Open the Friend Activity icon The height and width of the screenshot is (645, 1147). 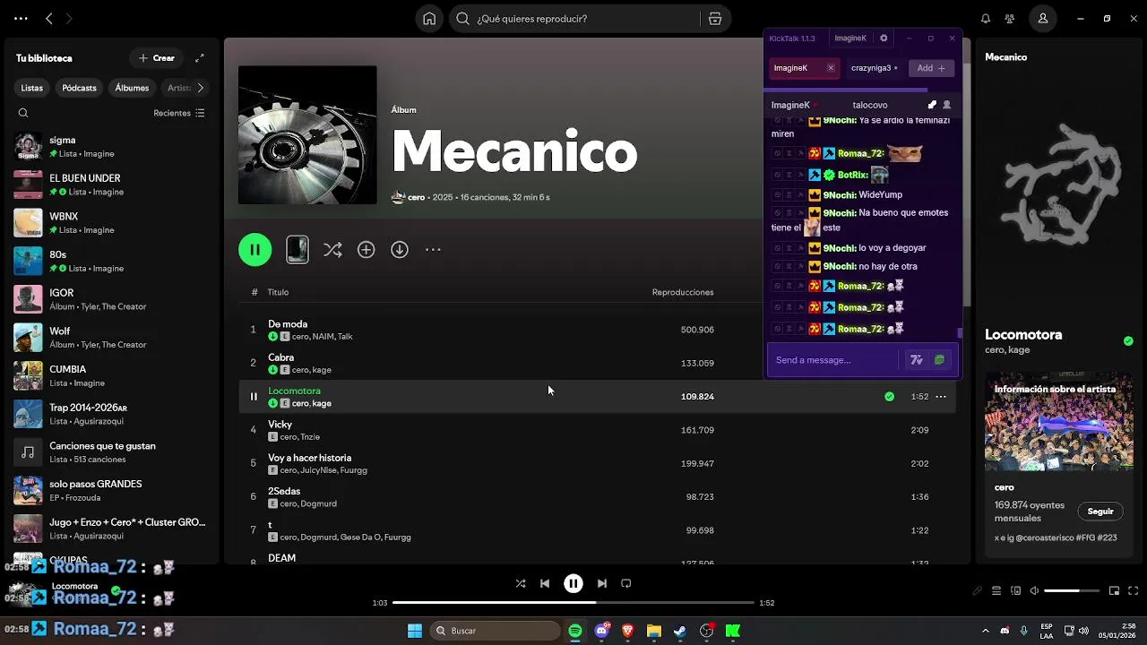tap(1010, 19)
